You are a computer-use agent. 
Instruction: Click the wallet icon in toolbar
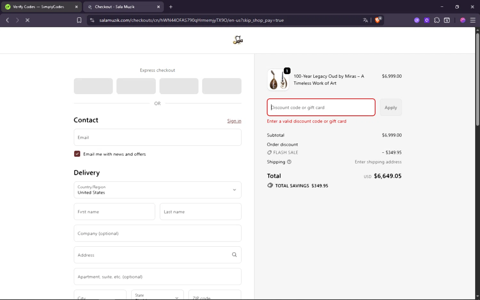[x=447, y=20]
